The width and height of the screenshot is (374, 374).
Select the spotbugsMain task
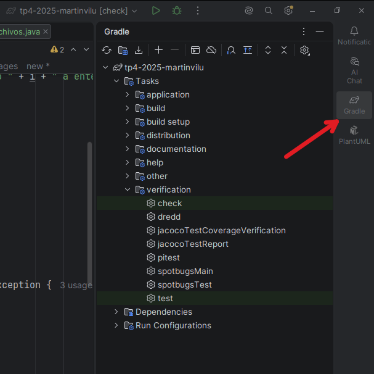click(214, 271)
